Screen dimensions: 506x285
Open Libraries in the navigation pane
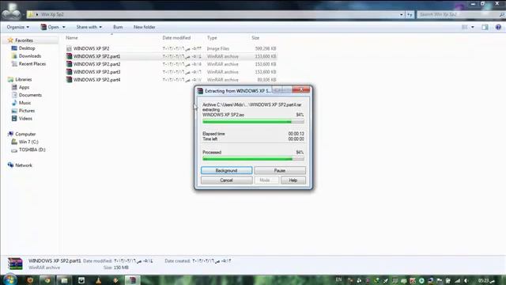click(x=23, y=79)
